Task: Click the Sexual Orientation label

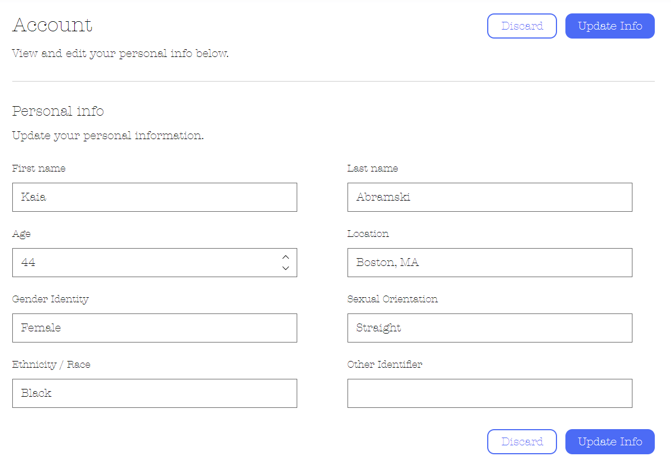Action: coord(392,299)
